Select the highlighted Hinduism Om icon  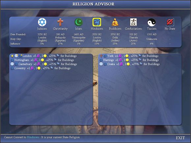[97, 22]
